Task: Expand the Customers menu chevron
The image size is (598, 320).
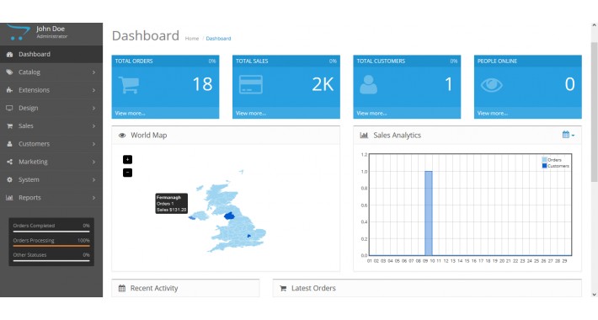Action: tap(93, 144)
